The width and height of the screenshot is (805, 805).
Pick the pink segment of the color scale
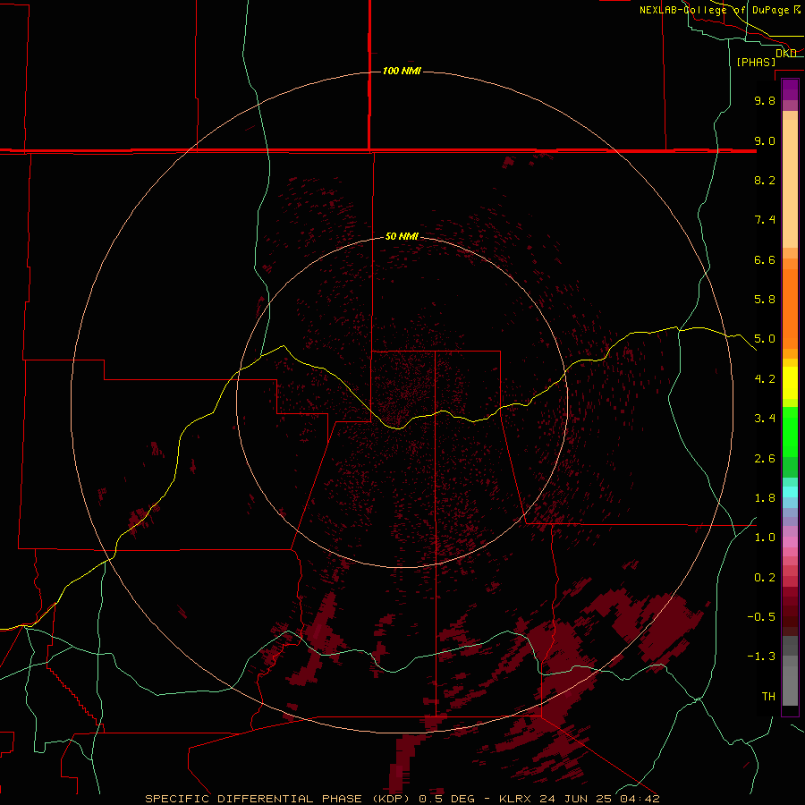point(790,542)
